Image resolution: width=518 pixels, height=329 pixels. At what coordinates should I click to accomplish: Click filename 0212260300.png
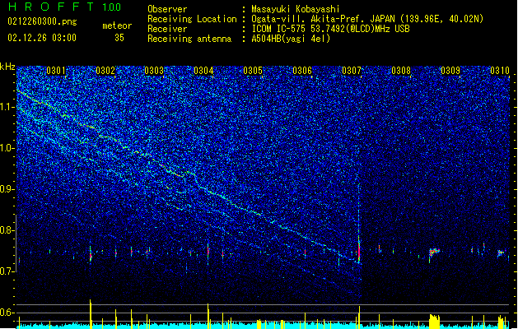pos(42,21)
